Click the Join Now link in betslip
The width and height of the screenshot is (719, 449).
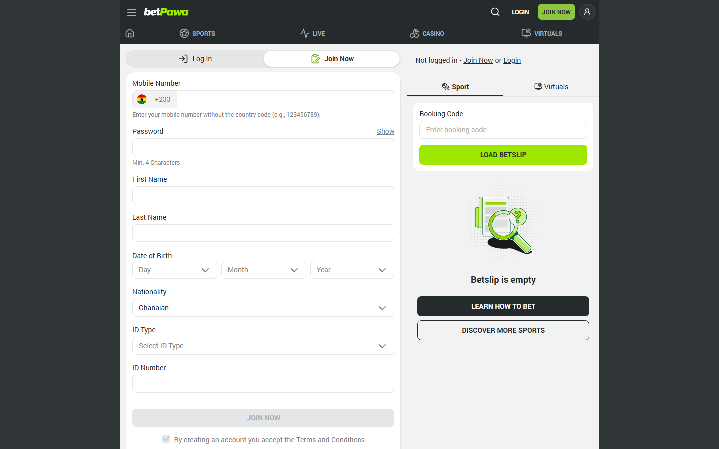[x=478, y=60]
